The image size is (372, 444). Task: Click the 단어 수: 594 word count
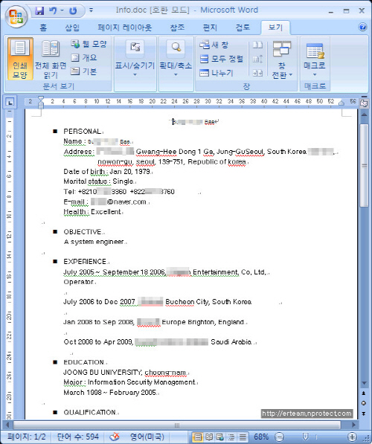pyautogui.click(x=78, y=437)
